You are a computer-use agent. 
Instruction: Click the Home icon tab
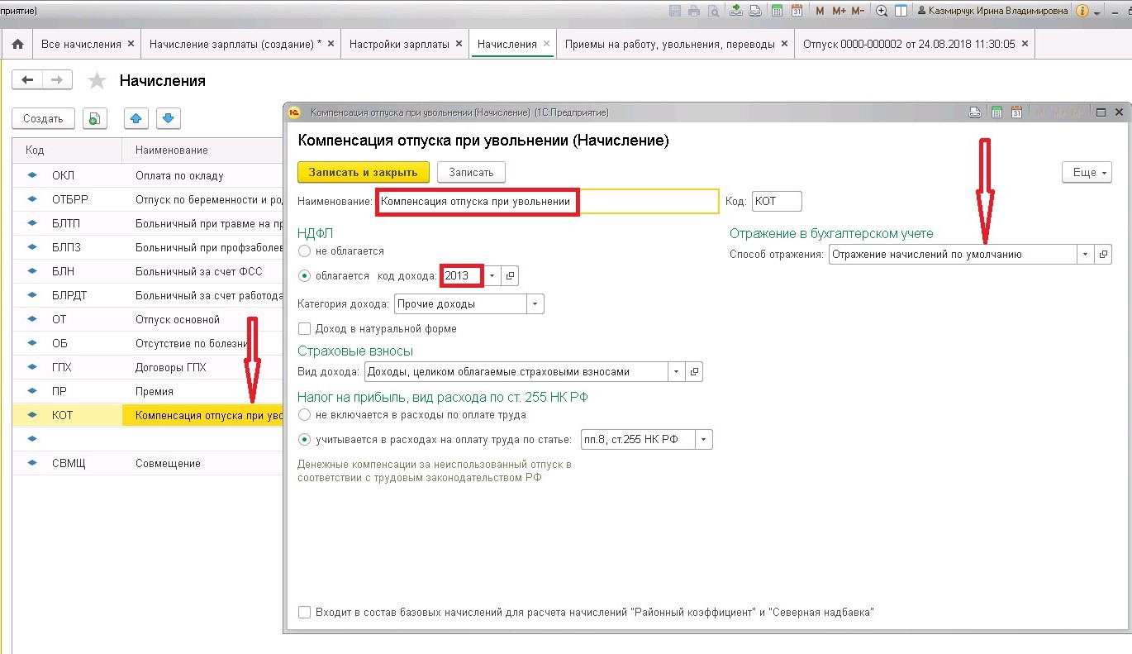(17, 44)
